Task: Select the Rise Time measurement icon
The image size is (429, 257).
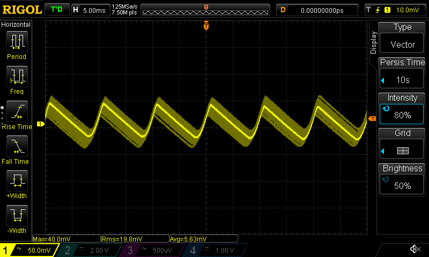Action: coord(17,111)
